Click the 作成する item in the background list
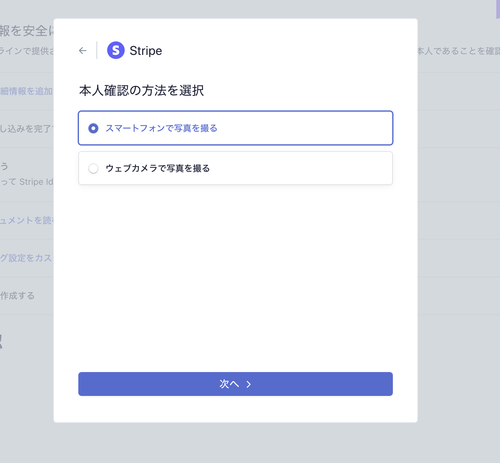The image size is (500, 463). [x=18, y=296]
